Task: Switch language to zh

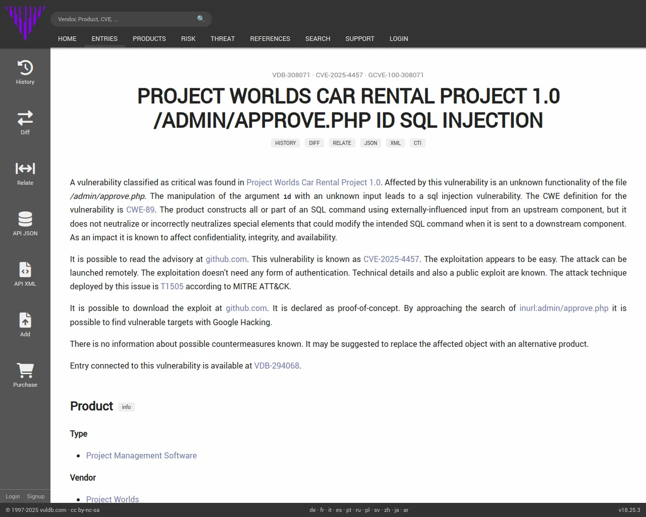Action: 387,510
